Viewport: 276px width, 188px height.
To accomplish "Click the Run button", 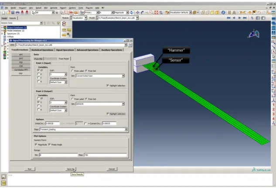I will (x=30, y=169).
